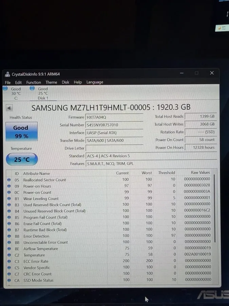Image resolution: width=229 pixels, height=306 pixels.
Task: Click the Attribute Name column header
Action: point(37,173)
